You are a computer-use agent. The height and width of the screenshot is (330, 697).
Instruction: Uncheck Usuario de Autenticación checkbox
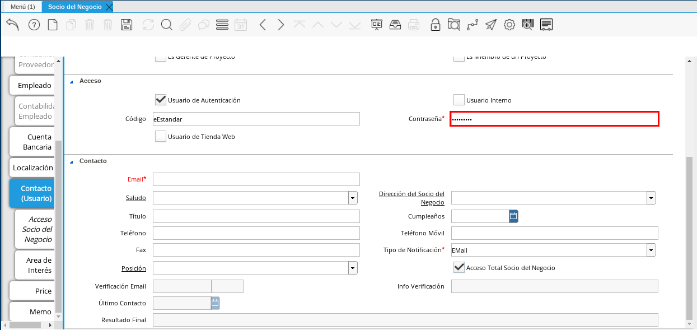161,100
